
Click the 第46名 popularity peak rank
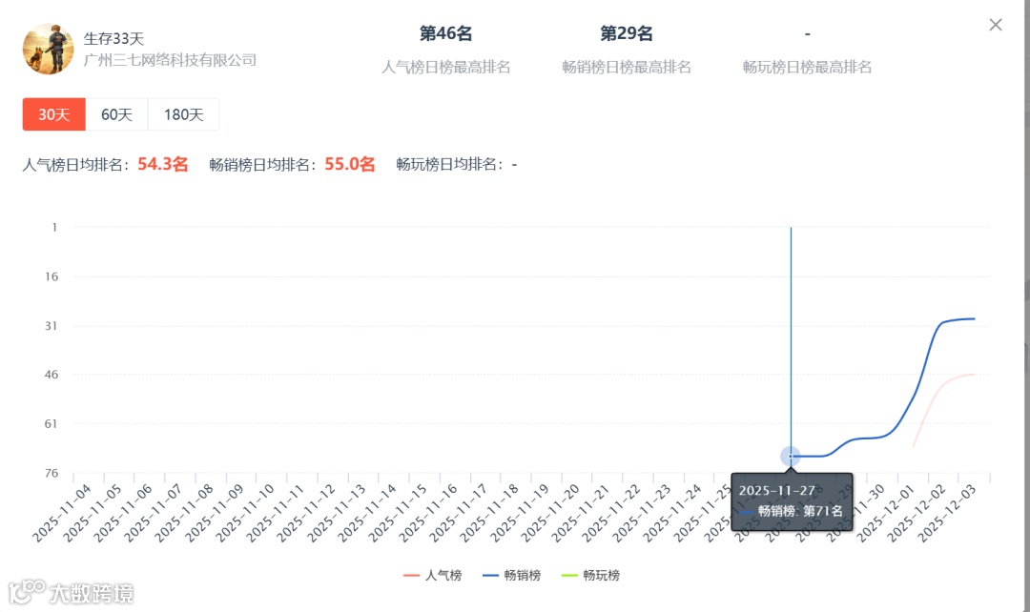446,33
